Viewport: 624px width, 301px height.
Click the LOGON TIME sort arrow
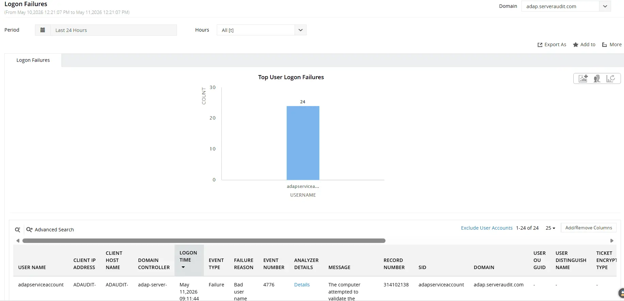[183, 267]
